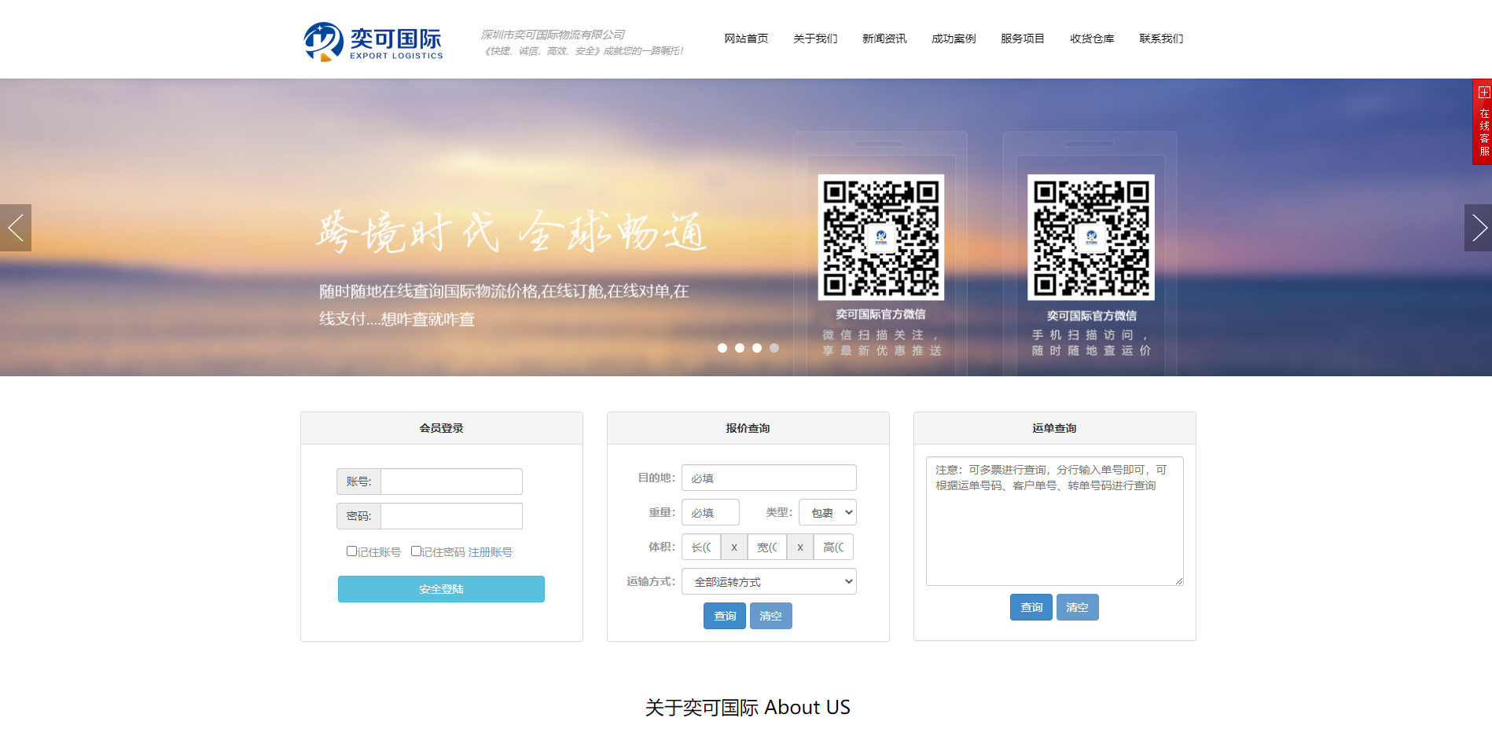Click the right carousel arrow
This screenshot has width=1492, height=736.
(x=1479, y=227)
